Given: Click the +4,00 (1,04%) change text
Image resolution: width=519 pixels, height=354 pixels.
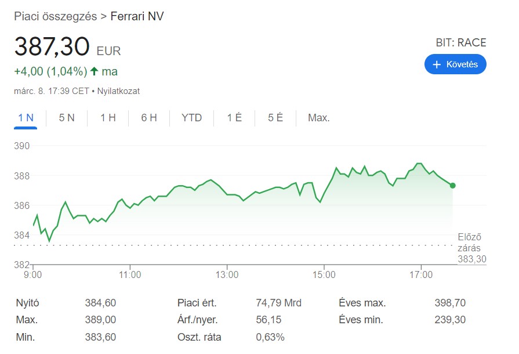Looking at the screenshot, I should click(50, 71).
